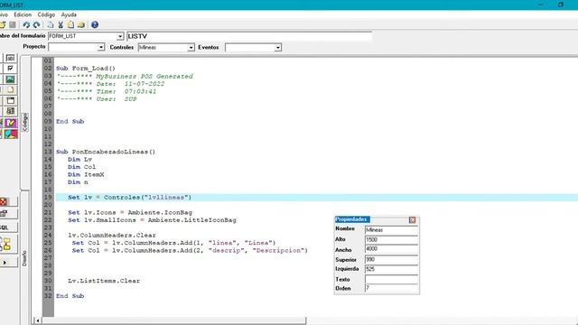Select the blank page control tool

point(10,90)
